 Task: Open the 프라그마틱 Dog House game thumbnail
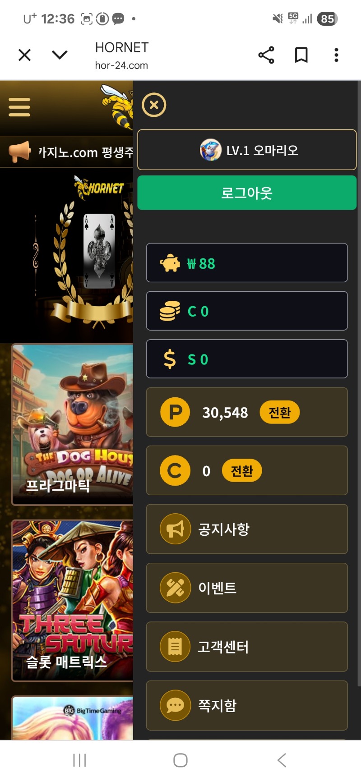(x=73, y=424)
